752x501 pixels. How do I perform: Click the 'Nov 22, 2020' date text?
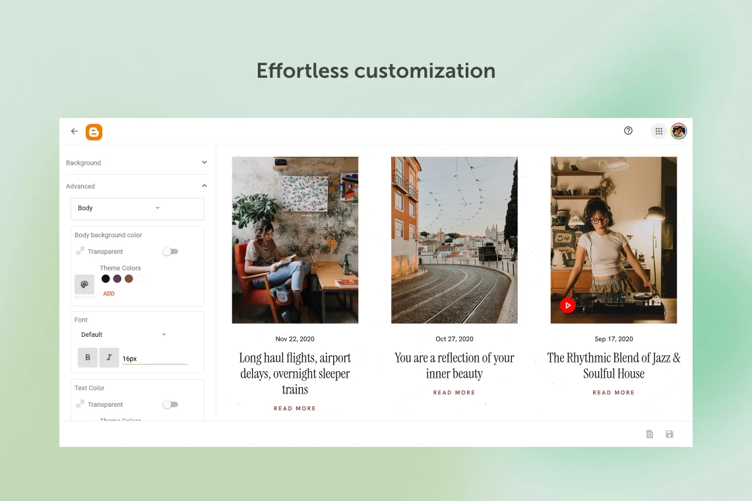(295, 339)
